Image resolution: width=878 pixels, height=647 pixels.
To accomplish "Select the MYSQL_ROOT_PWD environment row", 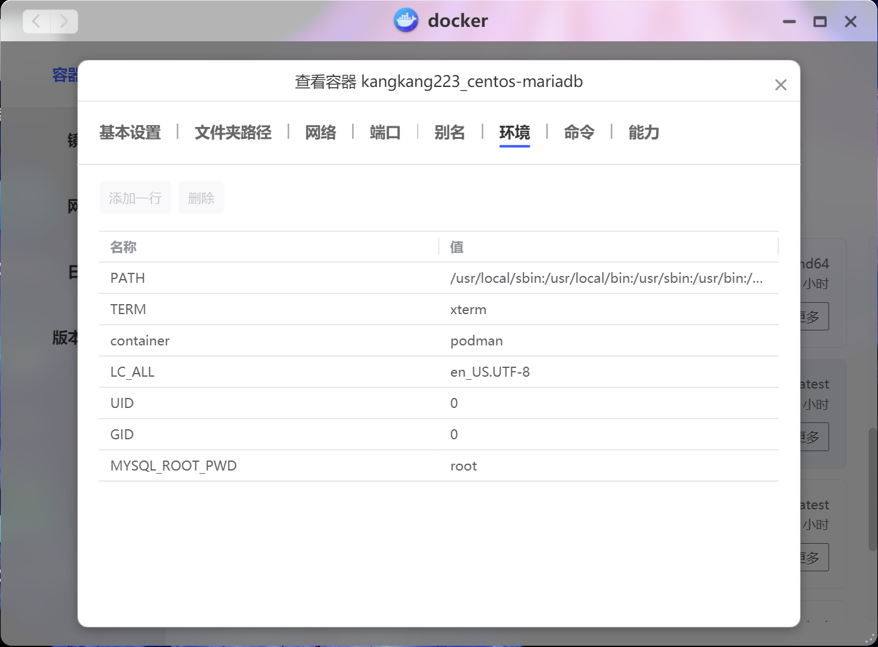I will (173, 466).
